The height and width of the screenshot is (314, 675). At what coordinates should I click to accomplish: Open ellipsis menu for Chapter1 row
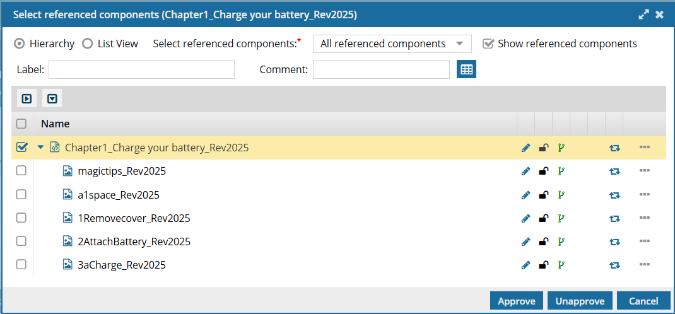[644, 148]
